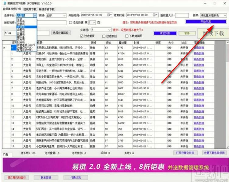Click the 标题 column header
Image resolution: width=229 pixels, height=182 pixels.
pos(63,43)
